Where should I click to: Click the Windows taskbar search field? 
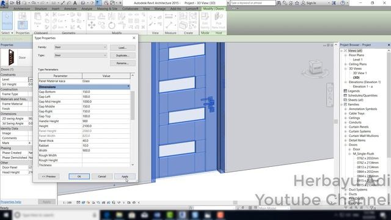point(56,215)
